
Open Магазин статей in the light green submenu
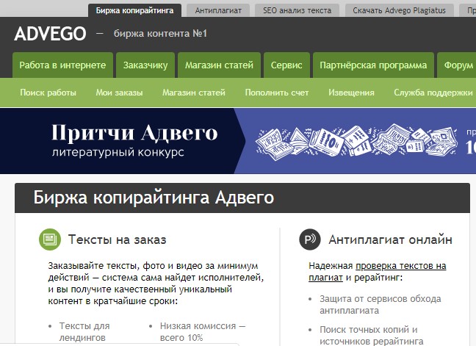click(194, 93)
